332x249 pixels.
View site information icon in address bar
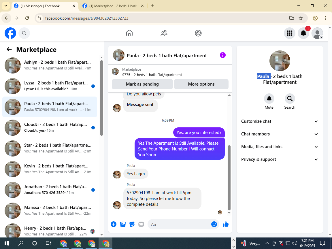pos(39,18)
